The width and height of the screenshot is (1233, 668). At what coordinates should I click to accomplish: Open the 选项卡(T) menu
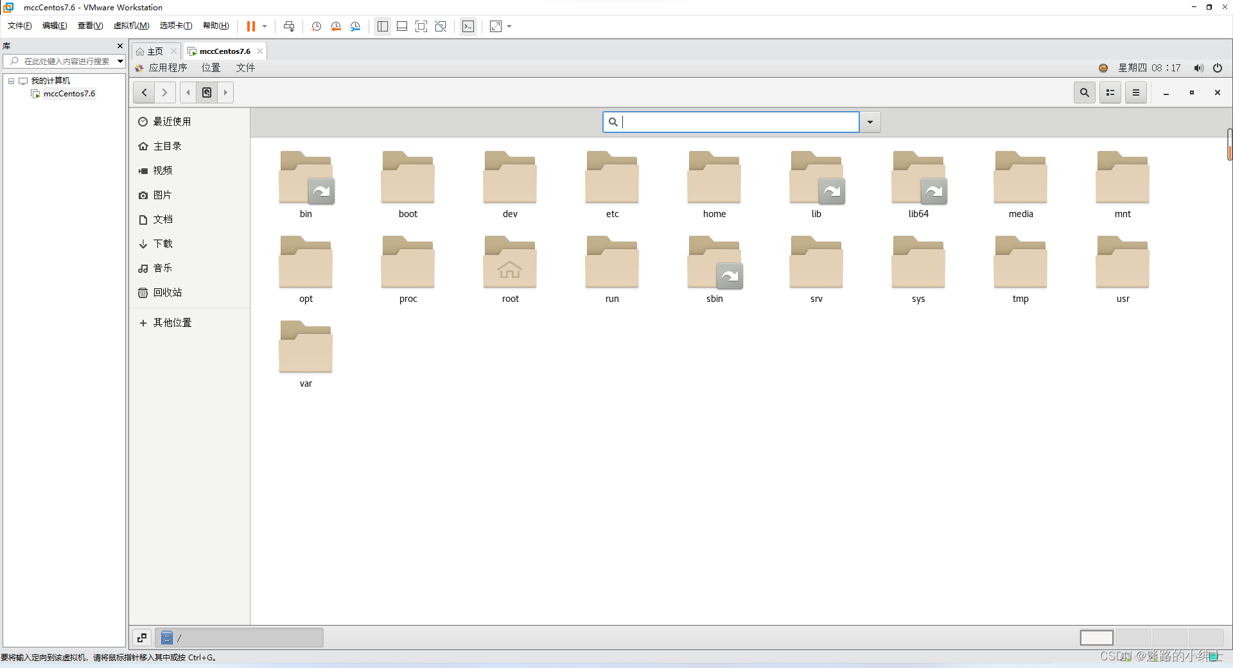pos(176,26)
